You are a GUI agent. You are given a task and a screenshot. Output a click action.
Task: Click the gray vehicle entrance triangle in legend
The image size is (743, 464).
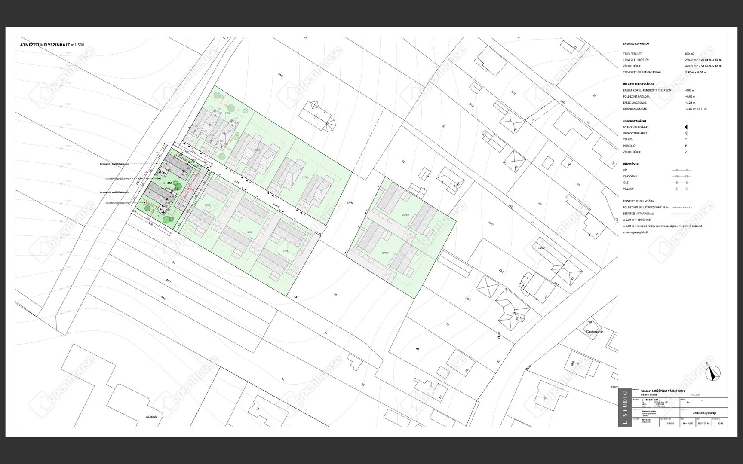click(x=686, y=134)
